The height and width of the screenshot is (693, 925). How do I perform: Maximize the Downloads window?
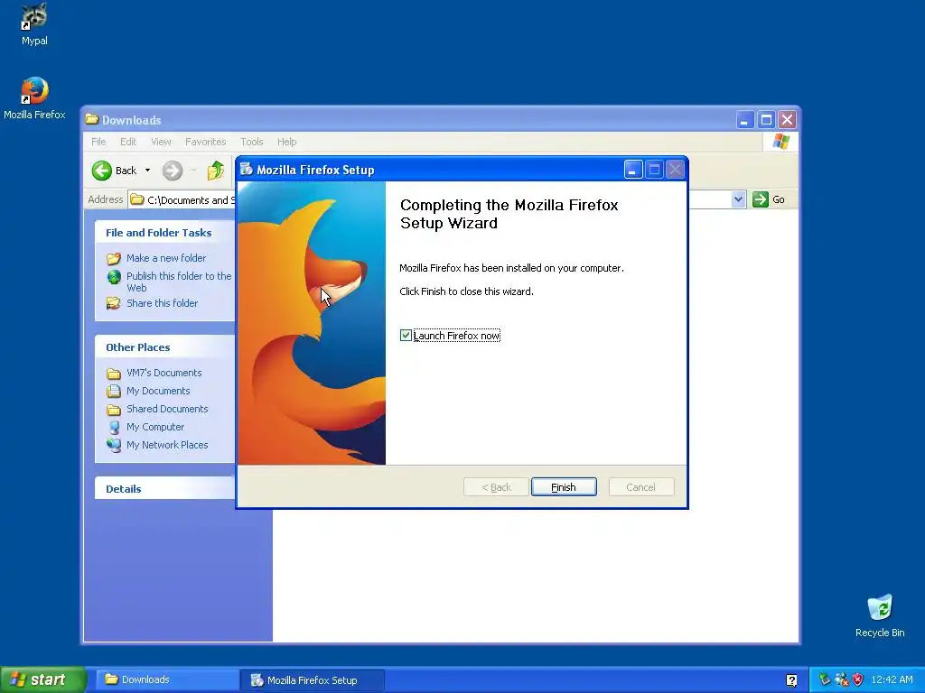(766, 120)
